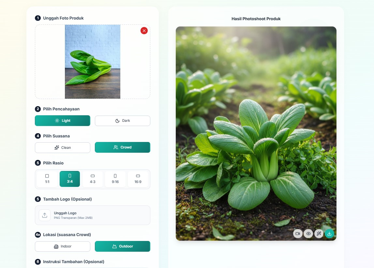Screen dimensions: 374x268
Task: Remove uploaded product photo with red X
Action: tap(144, 31)
